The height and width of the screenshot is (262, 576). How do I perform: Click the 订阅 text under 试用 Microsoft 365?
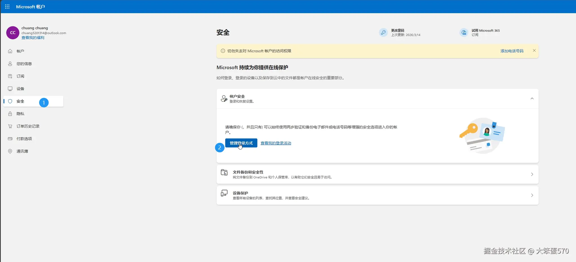pos(475,35)
